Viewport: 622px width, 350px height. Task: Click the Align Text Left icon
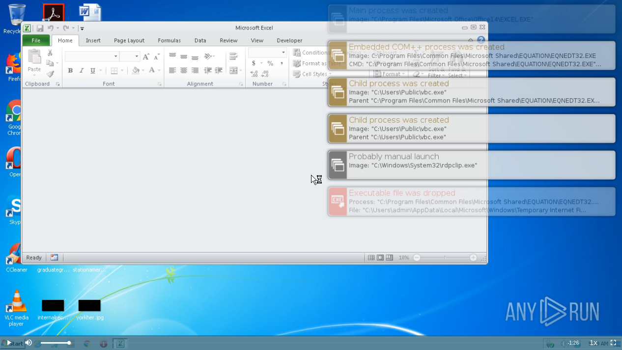click(x=172, y=71)
